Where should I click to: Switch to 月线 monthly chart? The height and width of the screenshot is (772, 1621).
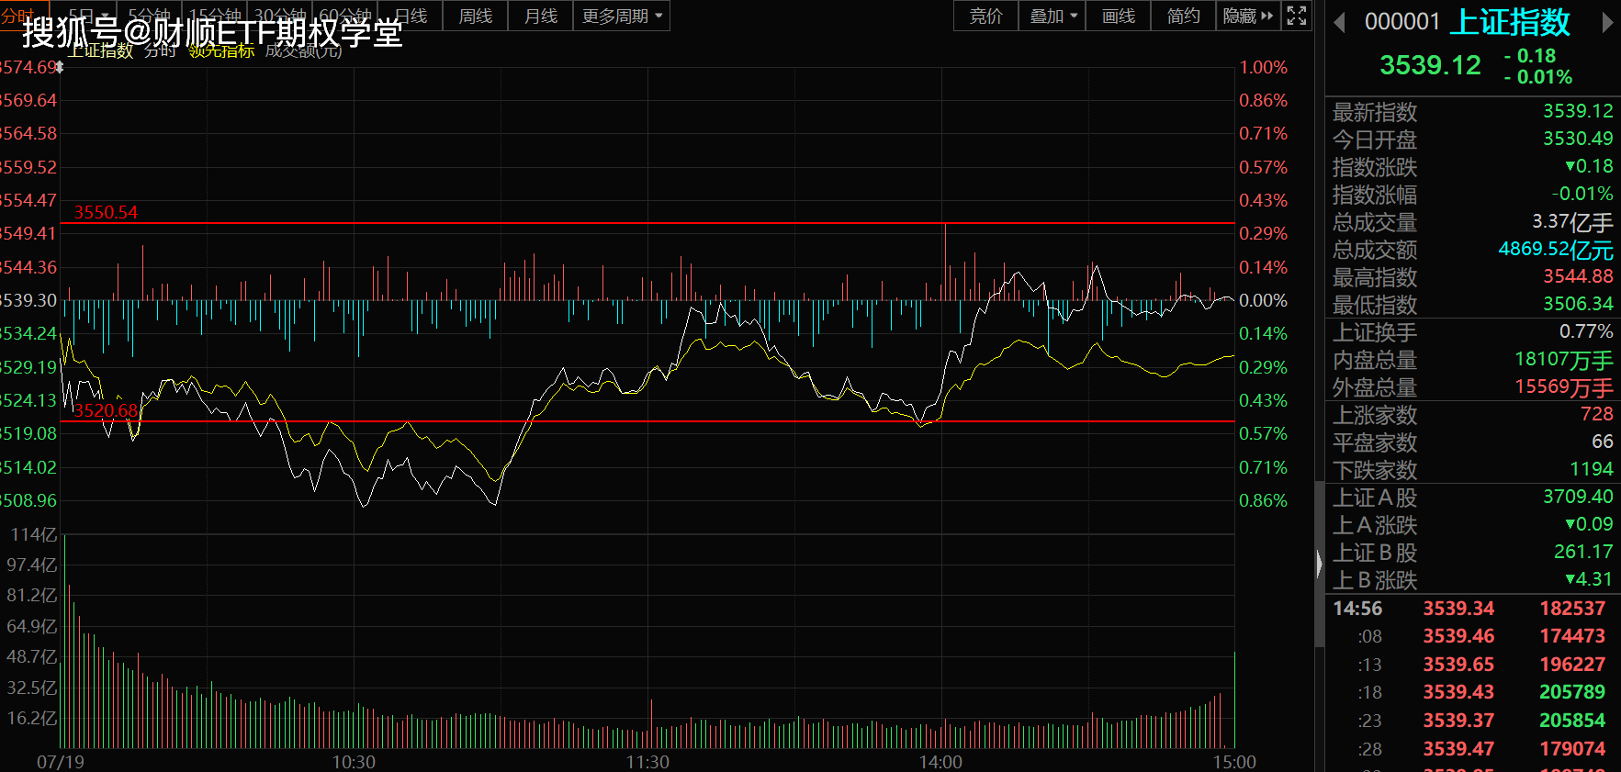[x=540, y=16]
